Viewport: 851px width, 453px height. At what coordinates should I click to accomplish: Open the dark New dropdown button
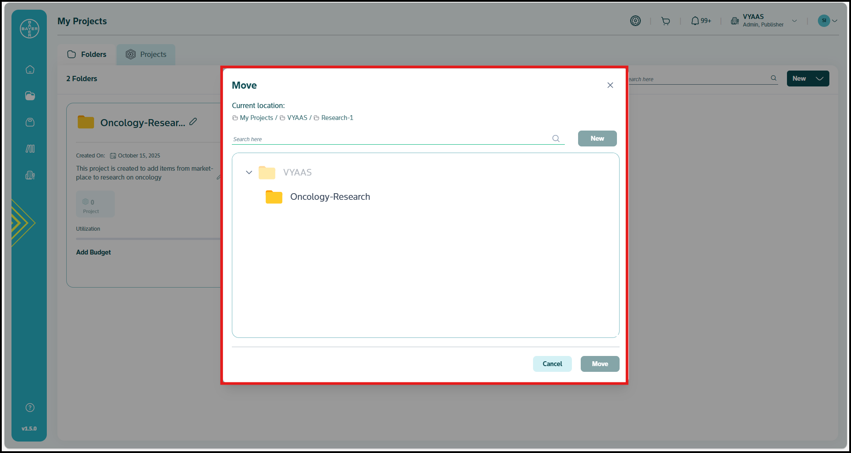click(807, 79)
